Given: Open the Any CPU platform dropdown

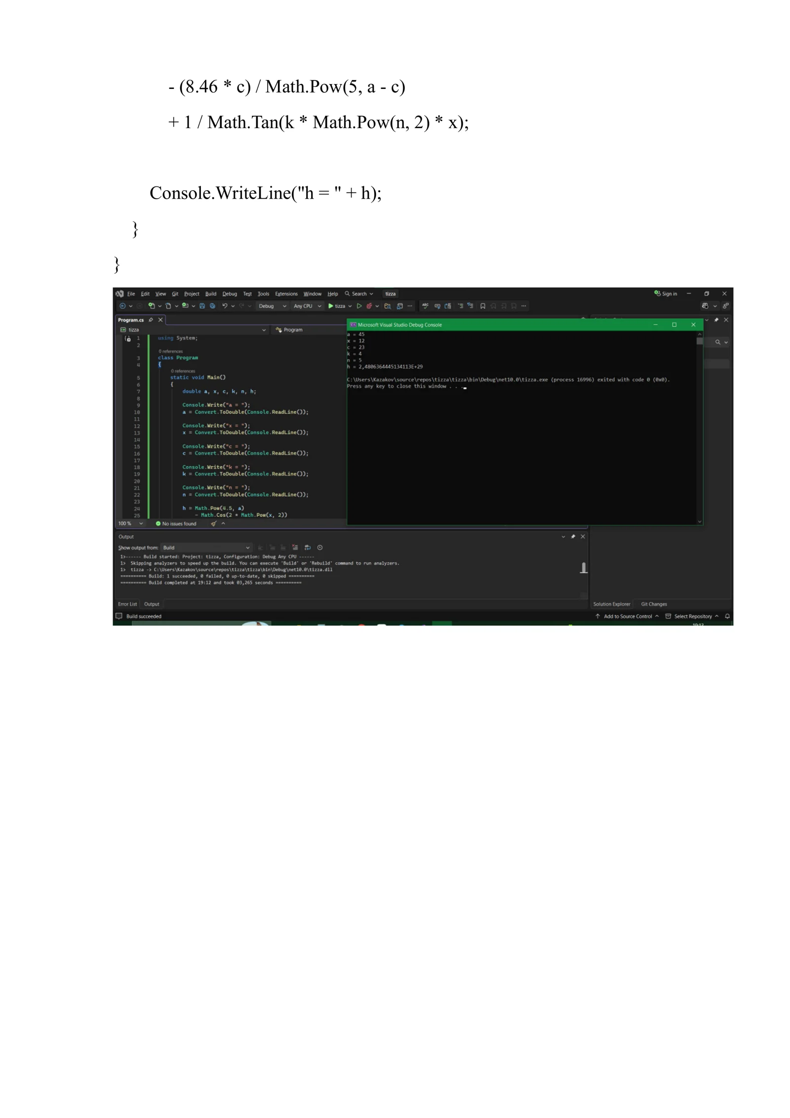Looking at the screenshot, I should pyautogui.click(x=307, y=306).
